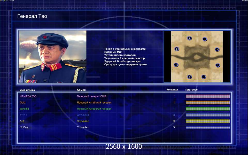The height and width of the screenshot is (155, 248).
Task: Click team number for >^>^< player
Action: [174, 115]
